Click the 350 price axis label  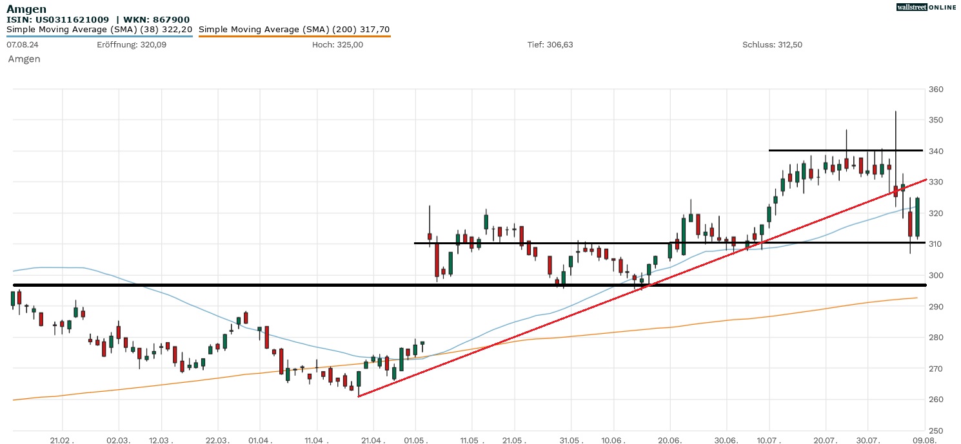coord(936,121)
